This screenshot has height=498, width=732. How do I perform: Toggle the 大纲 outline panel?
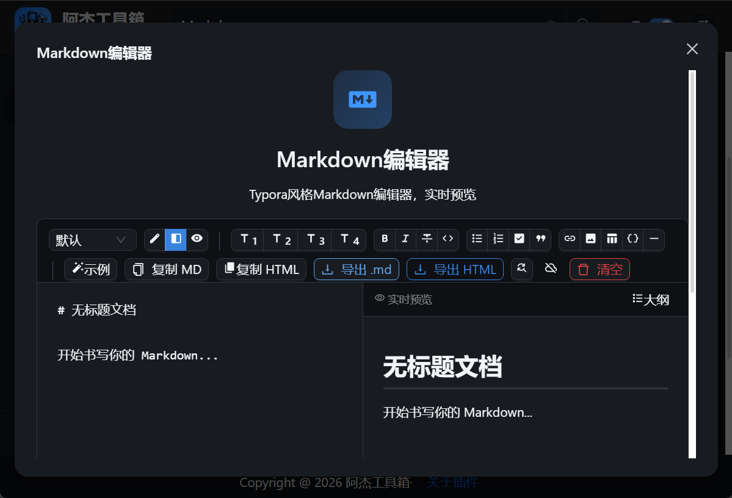(651, 300)
